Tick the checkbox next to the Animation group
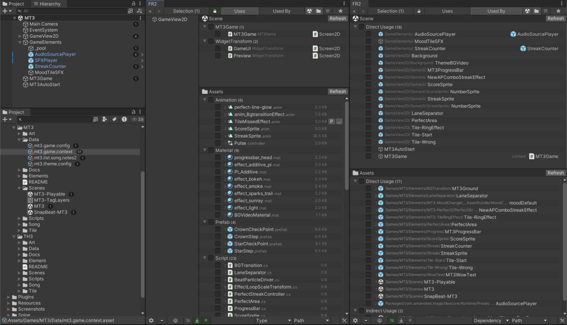The width and height of the screenshot is (567, 325). (x=211, y=100)
